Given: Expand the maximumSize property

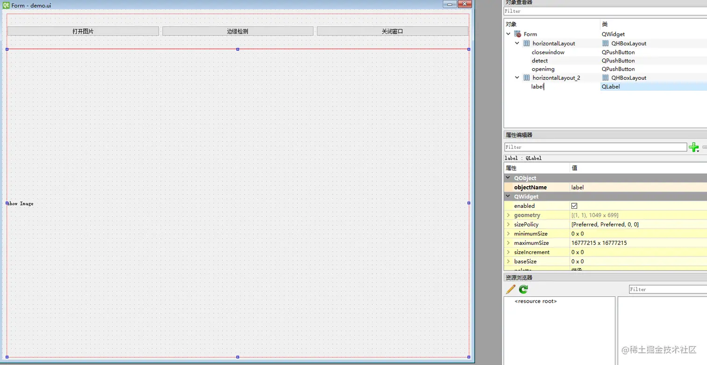Looking at the screenshot, I should point(509,243).
